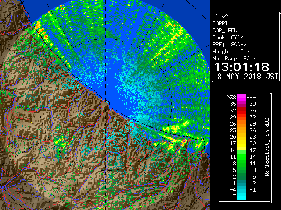Click the time stamp 13:01:18
The width and height of the screenshot is (281, 210).
pyautogui.click(x=241, y=67)
